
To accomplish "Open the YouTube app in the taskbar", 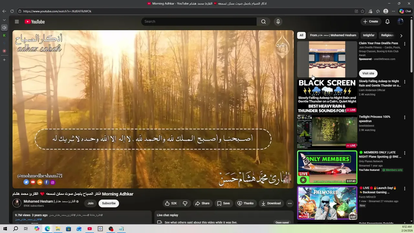I will pyautogui.click(x=90, y=229).
